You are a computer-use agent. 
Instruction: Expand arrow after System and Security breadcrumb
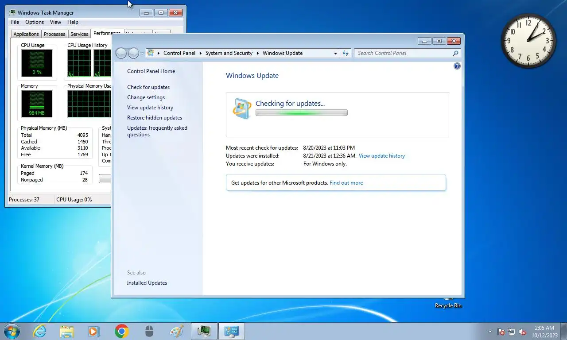(x=257, y=53)
